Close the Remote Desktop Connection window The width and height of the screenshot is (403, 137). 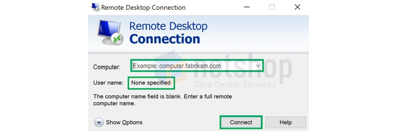(297, 7)
